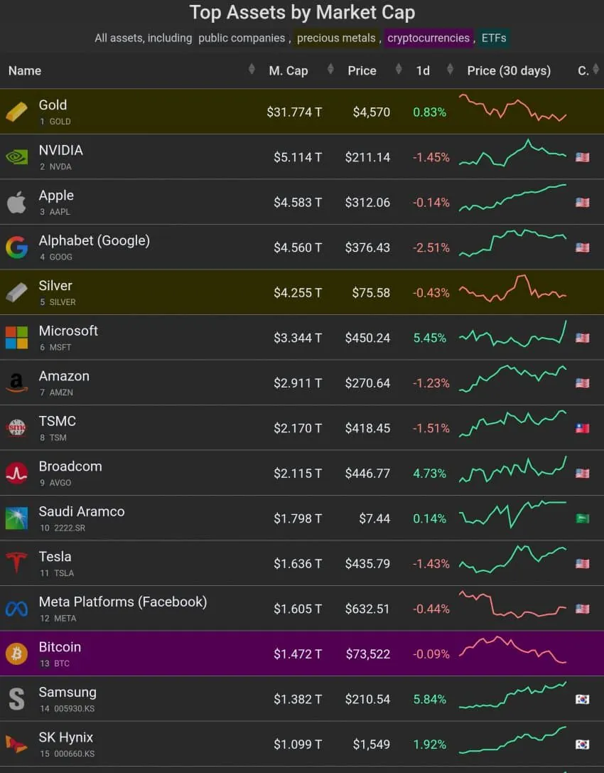The height and width of the screenshot is (773, 604).
Task: Click Silver price $75.58
Action: [371, 293]
